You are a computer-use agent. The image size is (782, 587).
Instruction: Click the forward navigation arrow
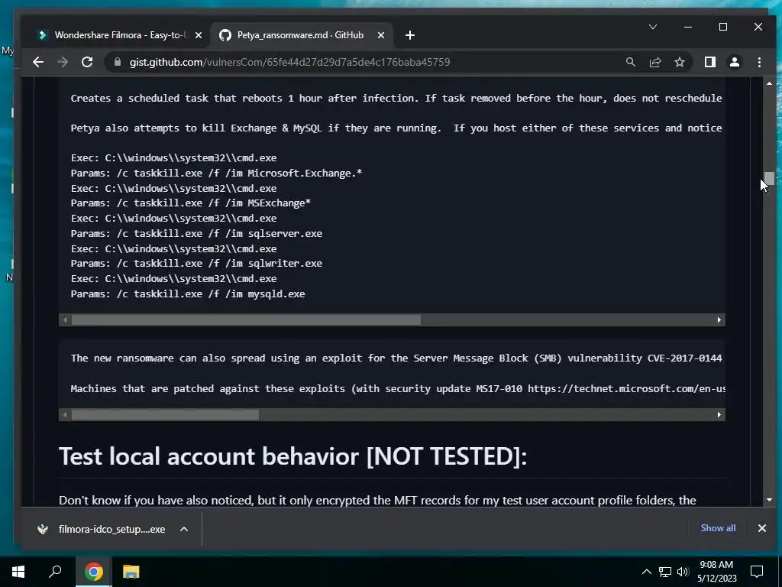click(63, 62)
